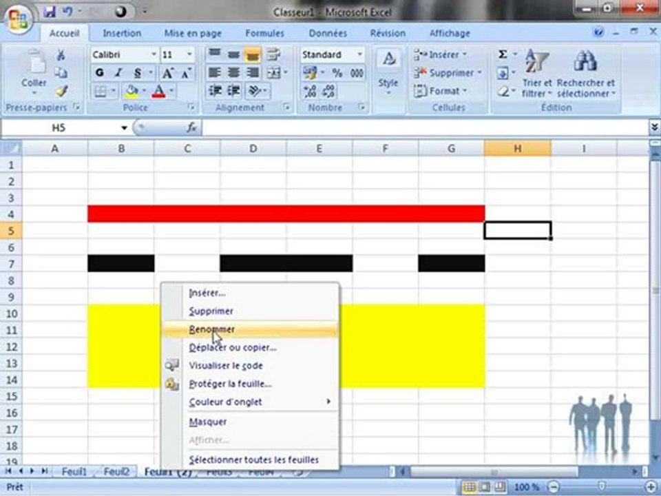Open Supprimer cells dropdown
Viewport: 661px width, 496px height.
click(x=448, y=73)
